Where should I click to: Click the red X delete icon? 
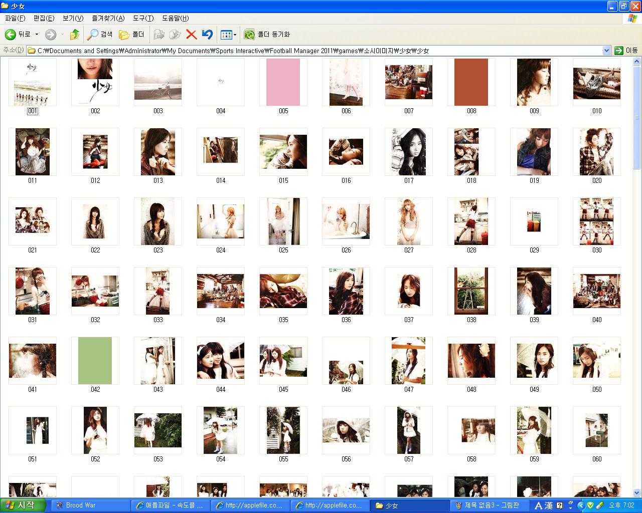[x=191, y=35]
